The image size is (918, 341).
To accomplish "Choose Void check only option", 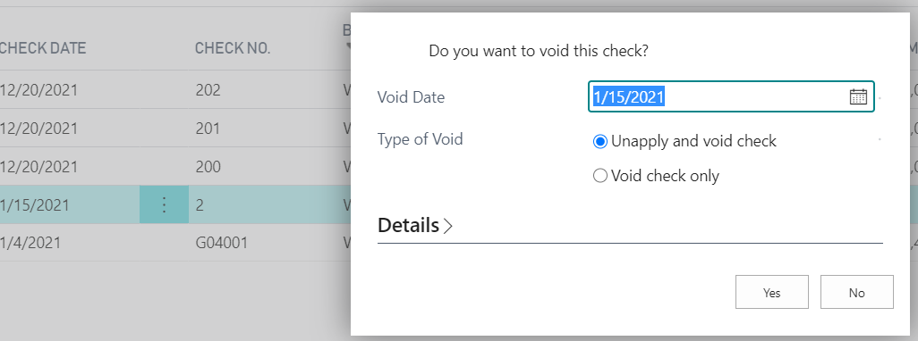I will [x=600, y=176].
